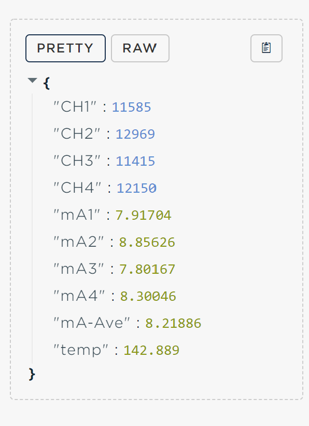
Task: Select the closing curly brace
Action: point(32,374)
